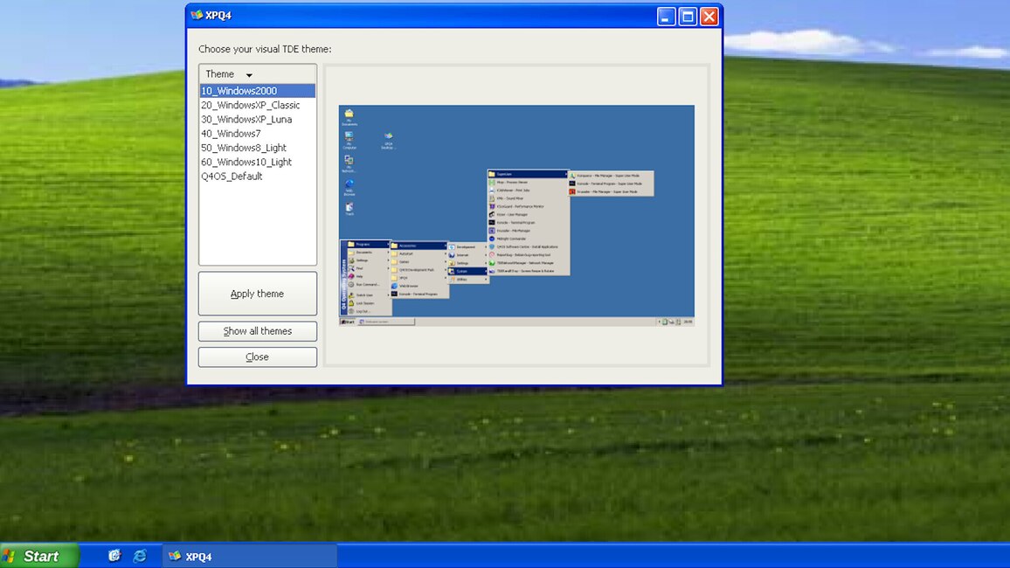Viewport: 1010px width, 568px height.
Task: Minimize the XPQ4 window
Action: 666,16
